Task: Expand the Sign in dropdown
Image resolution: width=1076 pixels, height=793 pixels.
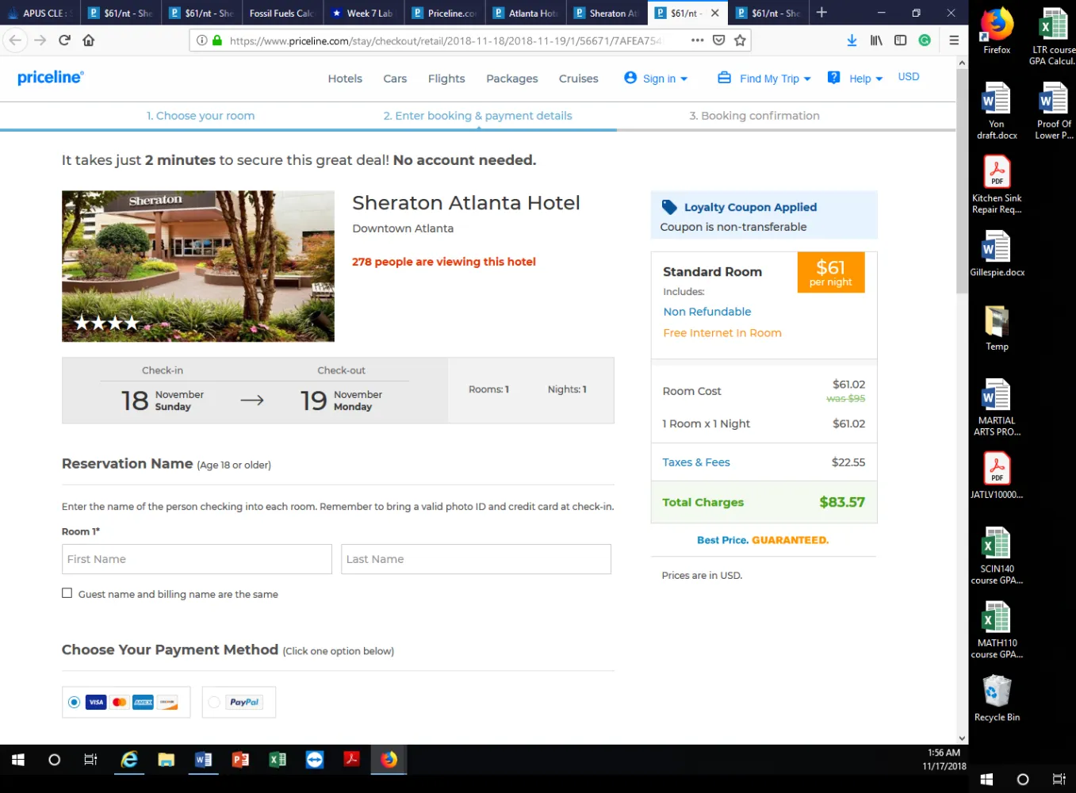Action: click(657, 79)
